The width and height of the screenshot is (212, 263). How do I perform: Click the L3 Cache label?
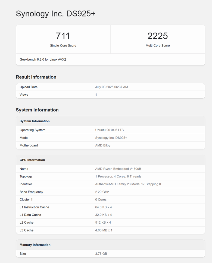(27, 230)
